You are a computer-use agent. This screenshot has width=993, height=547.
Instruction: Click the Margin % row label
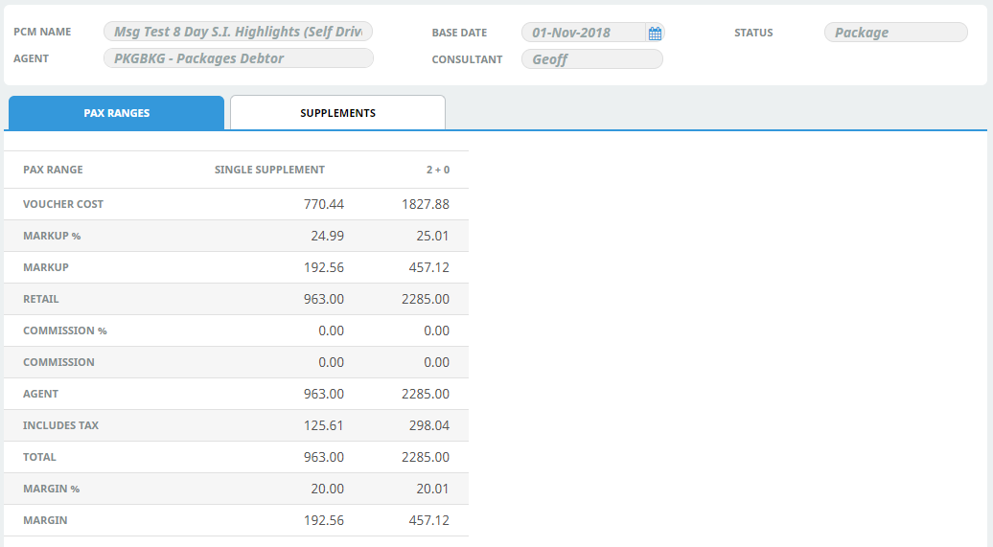pos(52,489)
